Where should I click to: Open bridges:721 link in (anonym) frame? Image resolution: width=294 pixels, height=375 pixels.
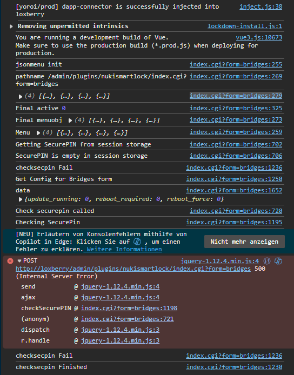coord(127,319)
